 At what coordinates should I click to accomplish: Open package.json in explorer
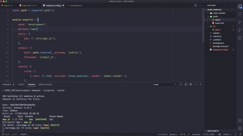pyautogui.click(x=220, y=43)
